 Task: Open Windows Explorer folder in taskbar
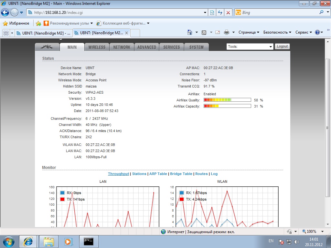(48, 242)
